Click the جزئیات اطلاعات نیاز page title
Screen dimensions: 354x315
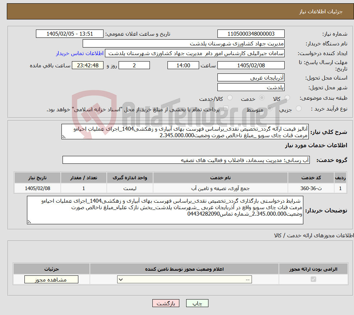321,12
